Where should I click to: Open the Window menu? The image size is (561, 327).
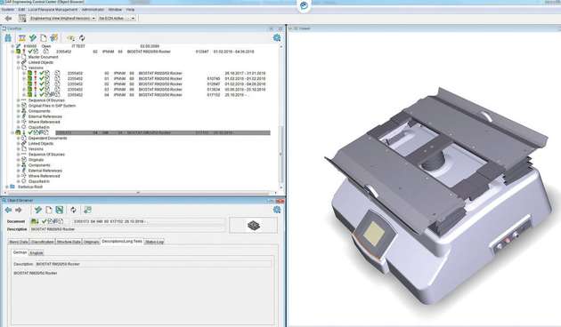coord(115,9)
